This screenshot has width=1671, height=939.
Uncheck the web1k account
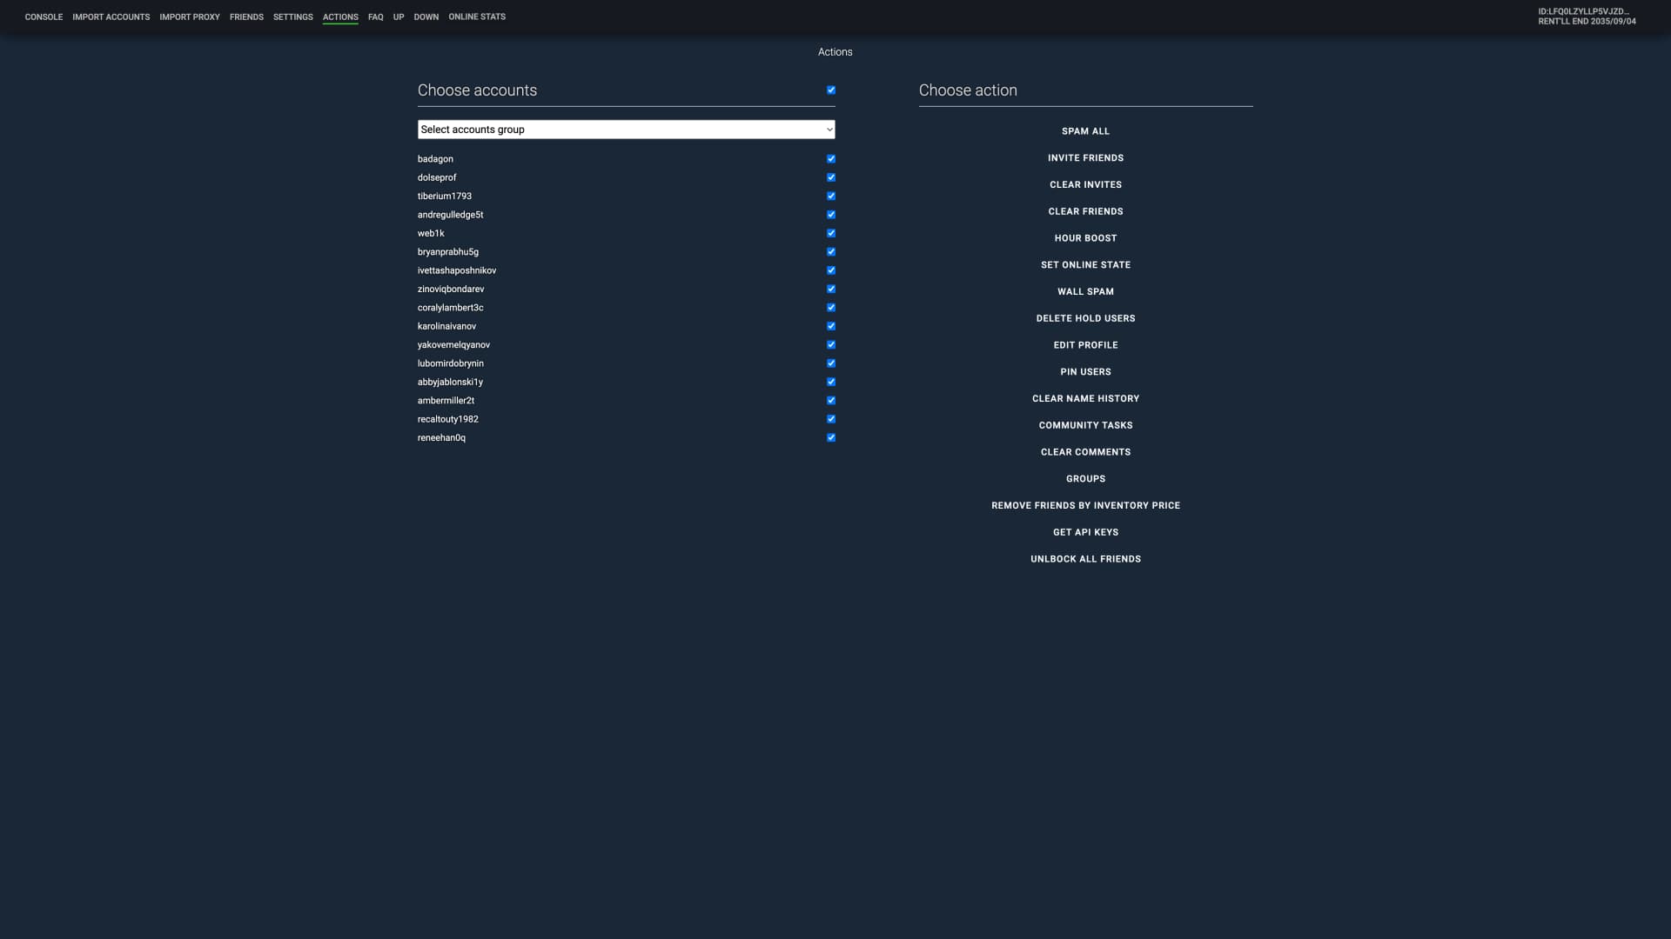831,233
